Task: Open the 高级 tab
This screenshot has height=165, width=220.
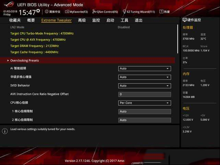Action: [x=82, y=20]
